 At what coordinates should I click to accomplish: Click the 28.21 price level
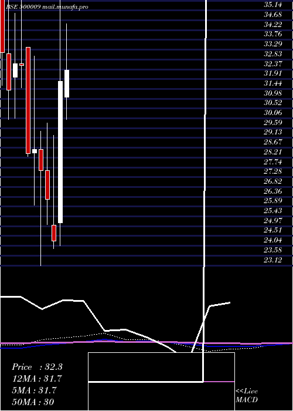click(x=273, y=152)
